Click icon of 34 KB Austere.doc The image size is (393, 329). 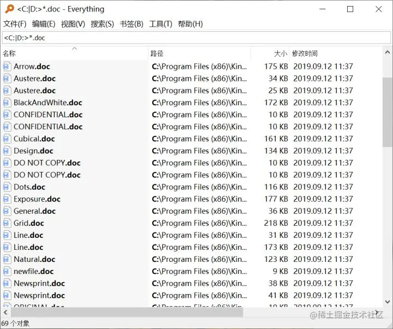click(x=7, y=79)
